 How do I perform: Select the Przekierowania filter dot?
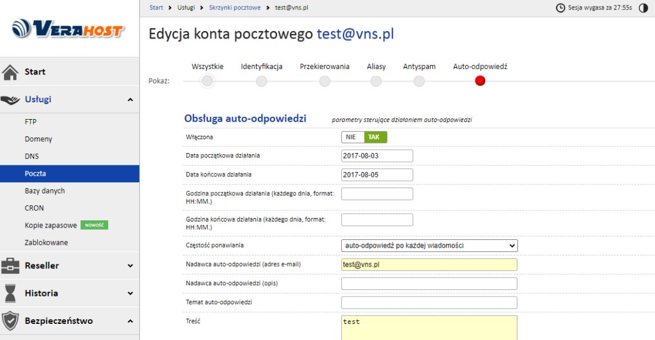click(x=325, y=81)
